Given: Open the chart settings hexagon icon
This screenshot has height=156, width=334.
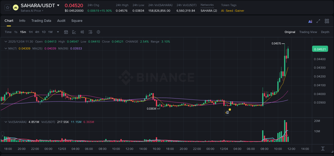Looking at the screenshot, I should tap(98, 32).
